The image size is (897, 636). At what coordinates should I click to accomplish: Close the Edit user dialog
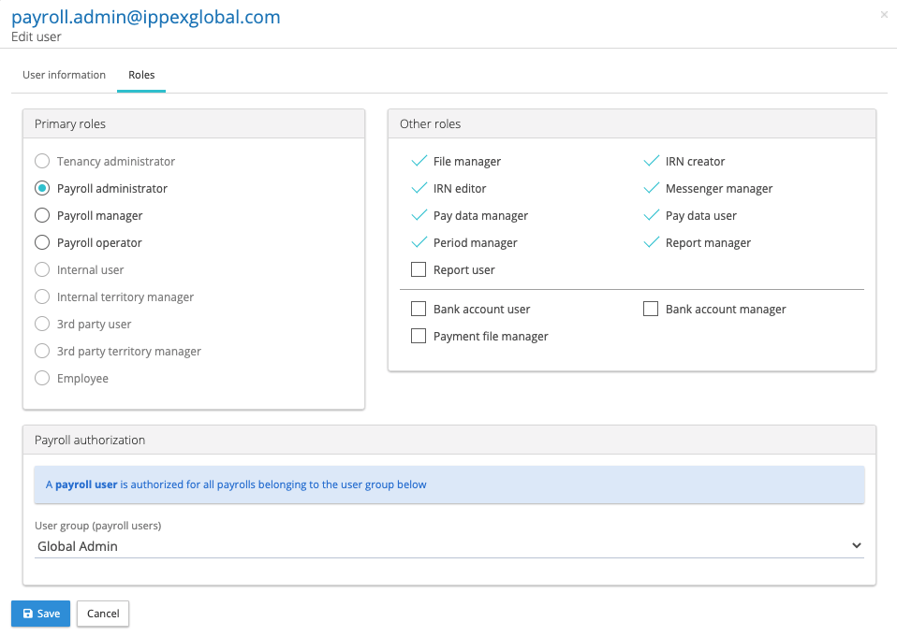click(884, 15)
